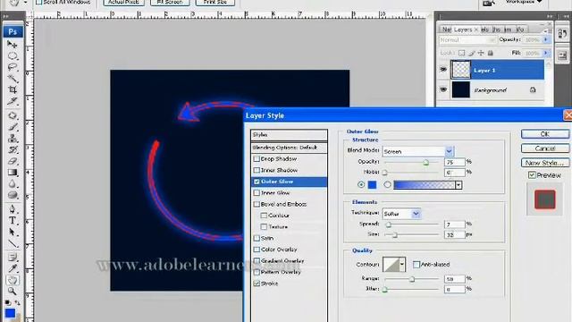The height and width of the screenshot is (322, 572).
Task: Switch to the Navigator tab
Action: tap(447, 30)
